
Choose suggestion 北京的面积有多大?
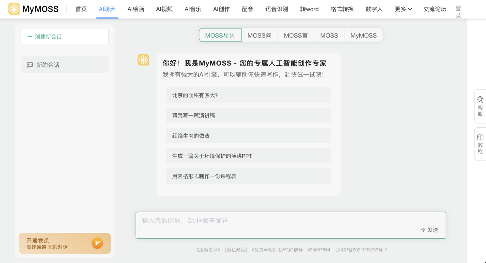(249, 95)
